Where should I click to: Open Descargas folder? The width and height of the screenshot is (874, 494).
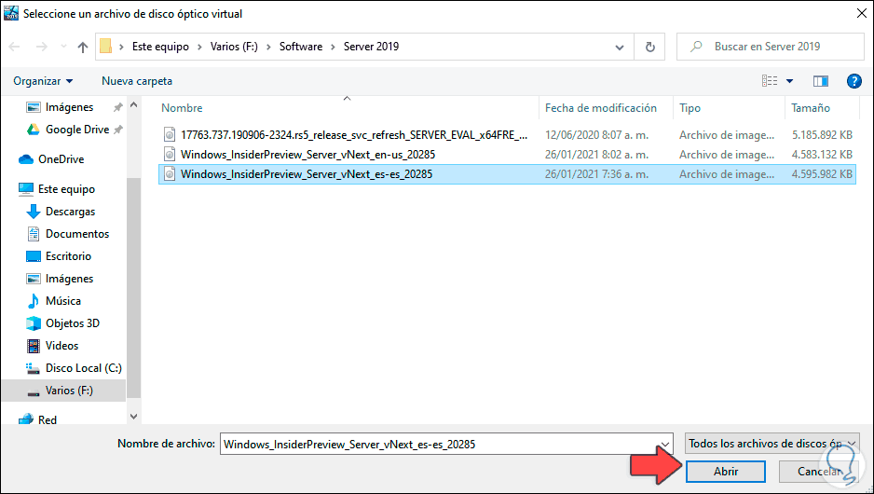point(70,212)
